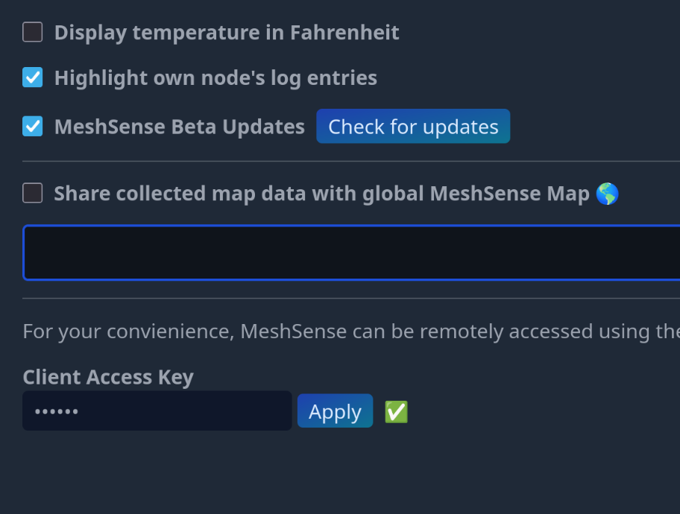Click the 'Highlight own node's log entries' label
This screenshot has width=680, height=514.
tap(215, 77)
